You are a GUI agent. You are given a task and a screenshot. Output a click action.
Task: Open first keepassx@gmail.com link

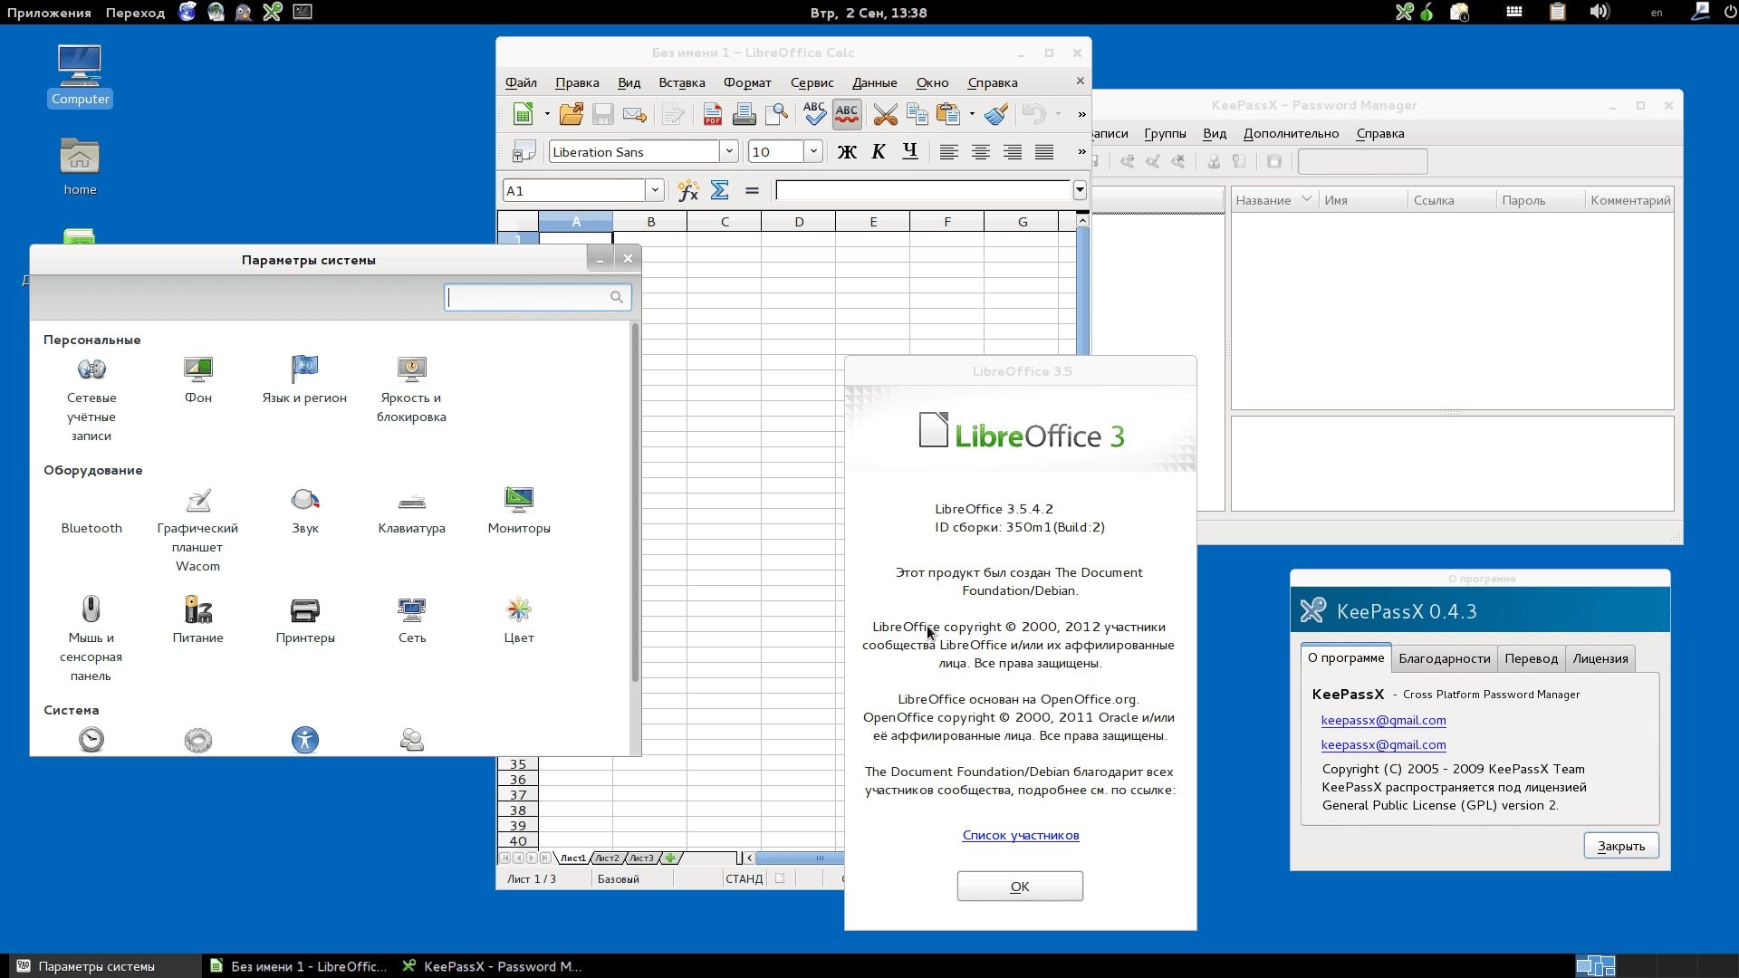(1383, 720)
